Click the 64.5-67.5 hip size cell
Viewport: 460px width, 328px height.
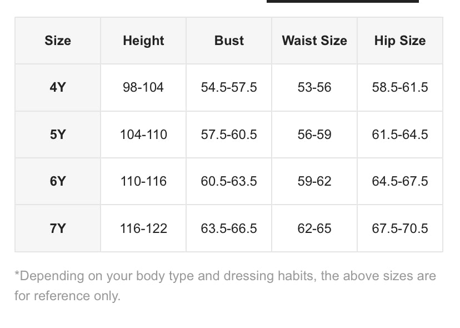point(400,181)
